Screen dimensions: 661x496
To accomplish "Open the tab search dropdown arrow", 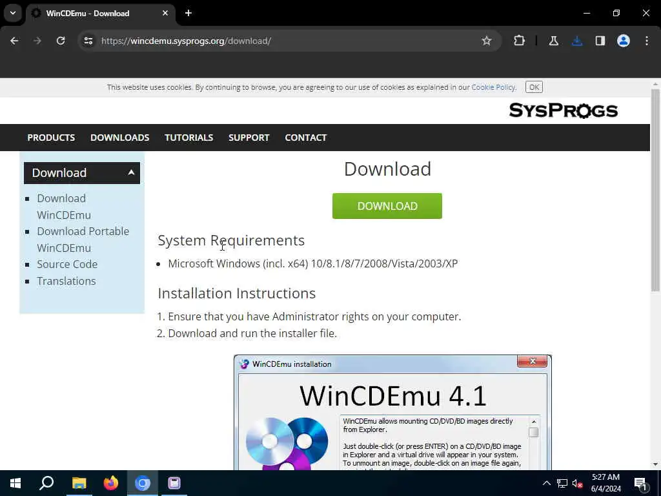I will tap(13, 13).
